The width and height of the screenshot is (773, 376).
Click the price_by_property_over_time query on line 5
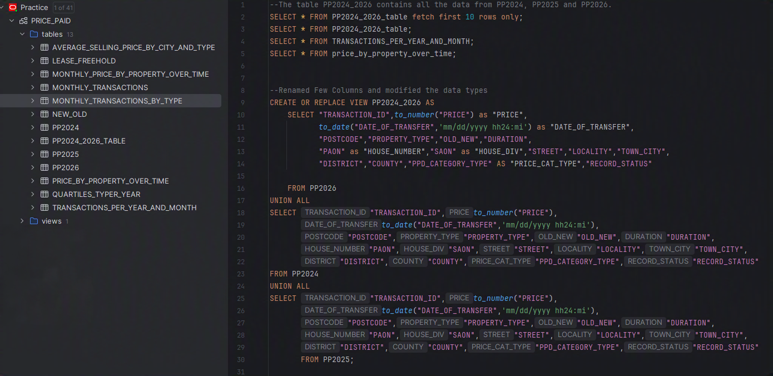coord(363,53)
